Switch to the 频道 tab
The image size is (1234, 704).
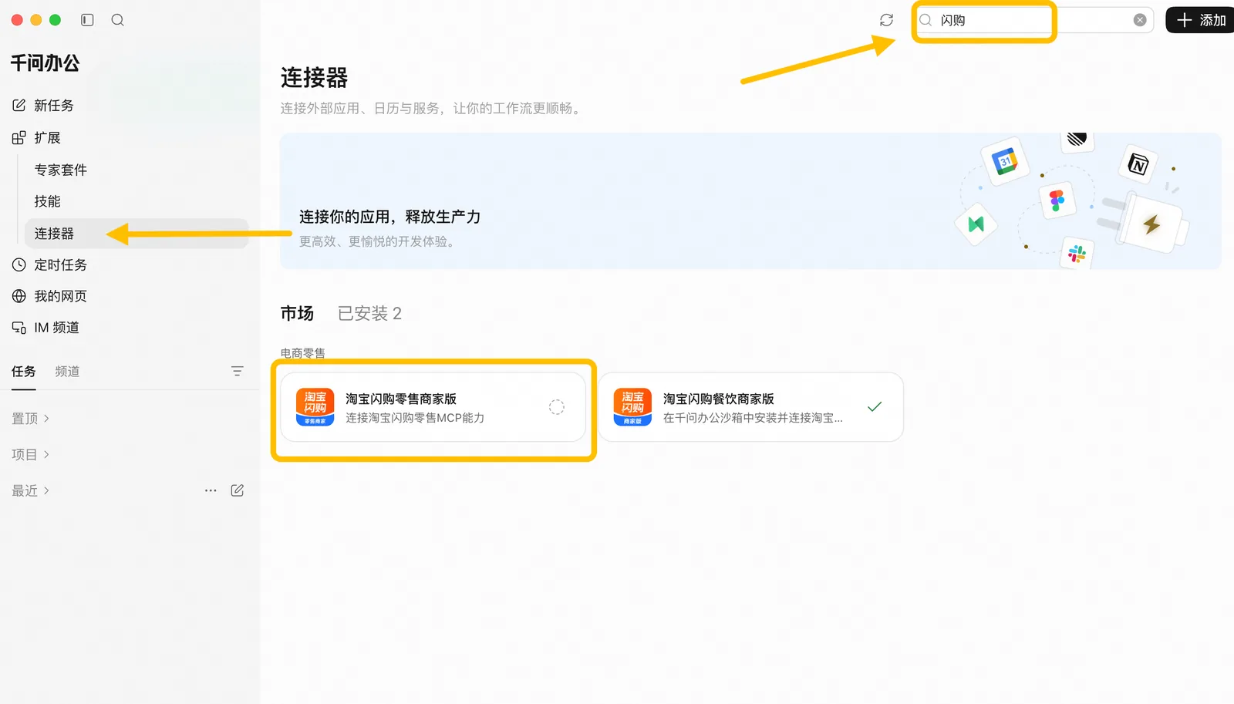click(67, 372)
